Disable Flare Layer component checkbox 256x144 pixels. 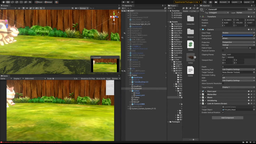point(206,91)
